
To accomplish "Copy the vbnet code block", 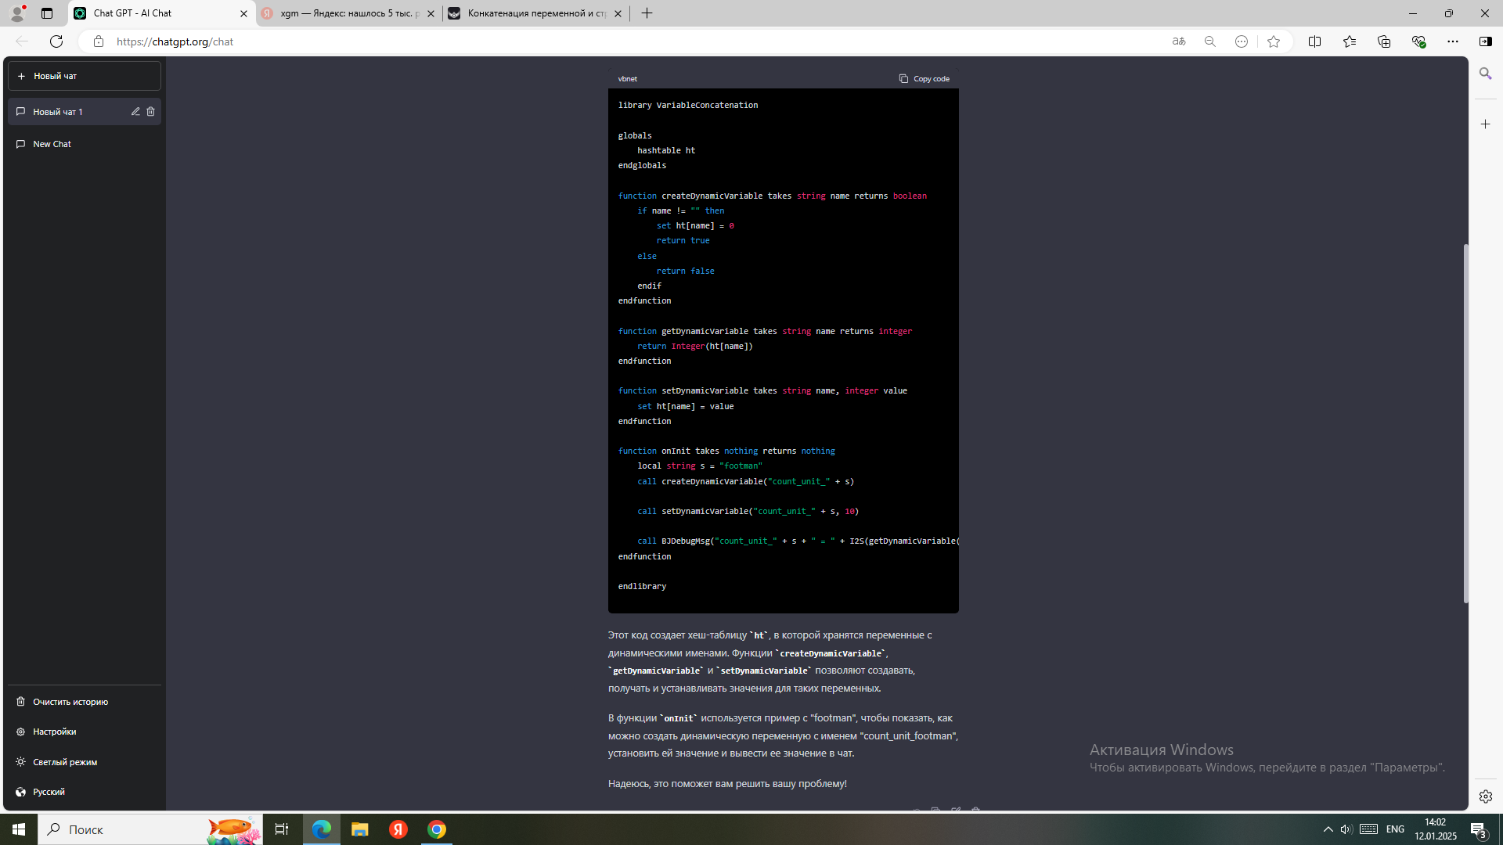I will click(924, 78).
